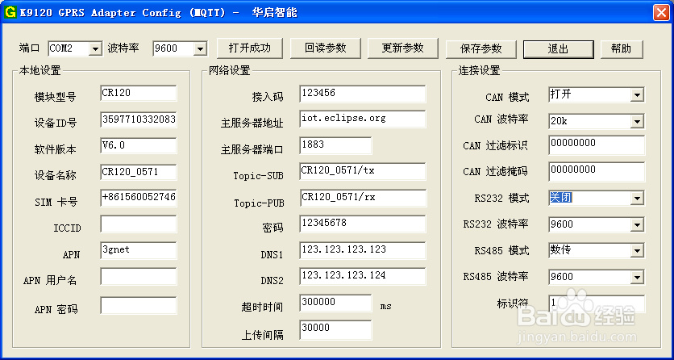Click the 主服务器端口 field 1883
This screenshot has height=360, width=674.
pyautogui.click(x=335, y=146)
